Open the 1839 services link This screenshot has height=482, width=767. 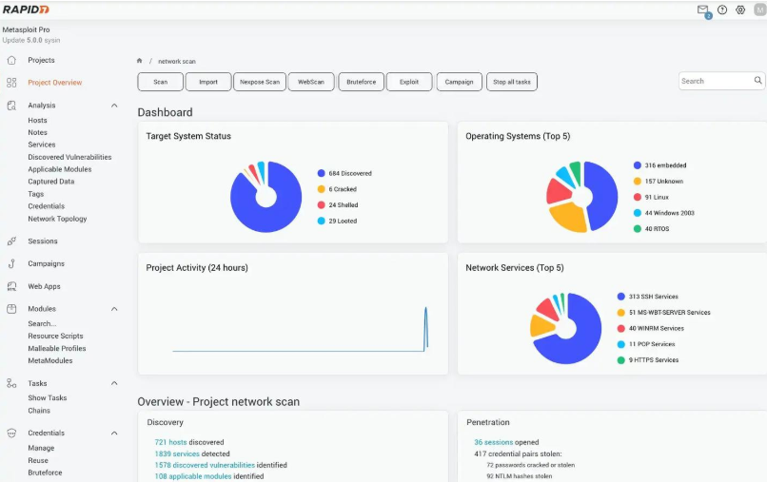pyautogui.click(x=178, y=453)
